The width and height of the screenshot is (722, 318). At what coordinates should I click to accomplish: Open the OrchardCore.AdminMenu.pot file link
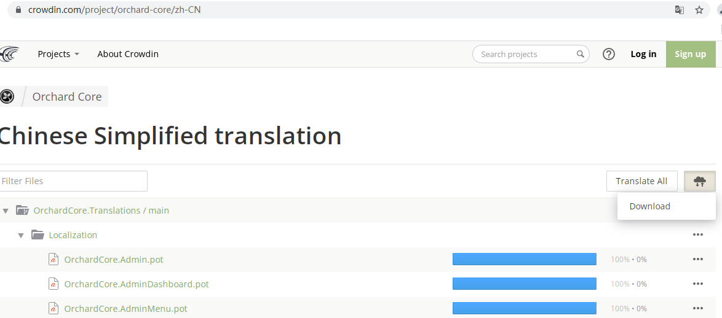pyautogui.click(x=125, y=309)
